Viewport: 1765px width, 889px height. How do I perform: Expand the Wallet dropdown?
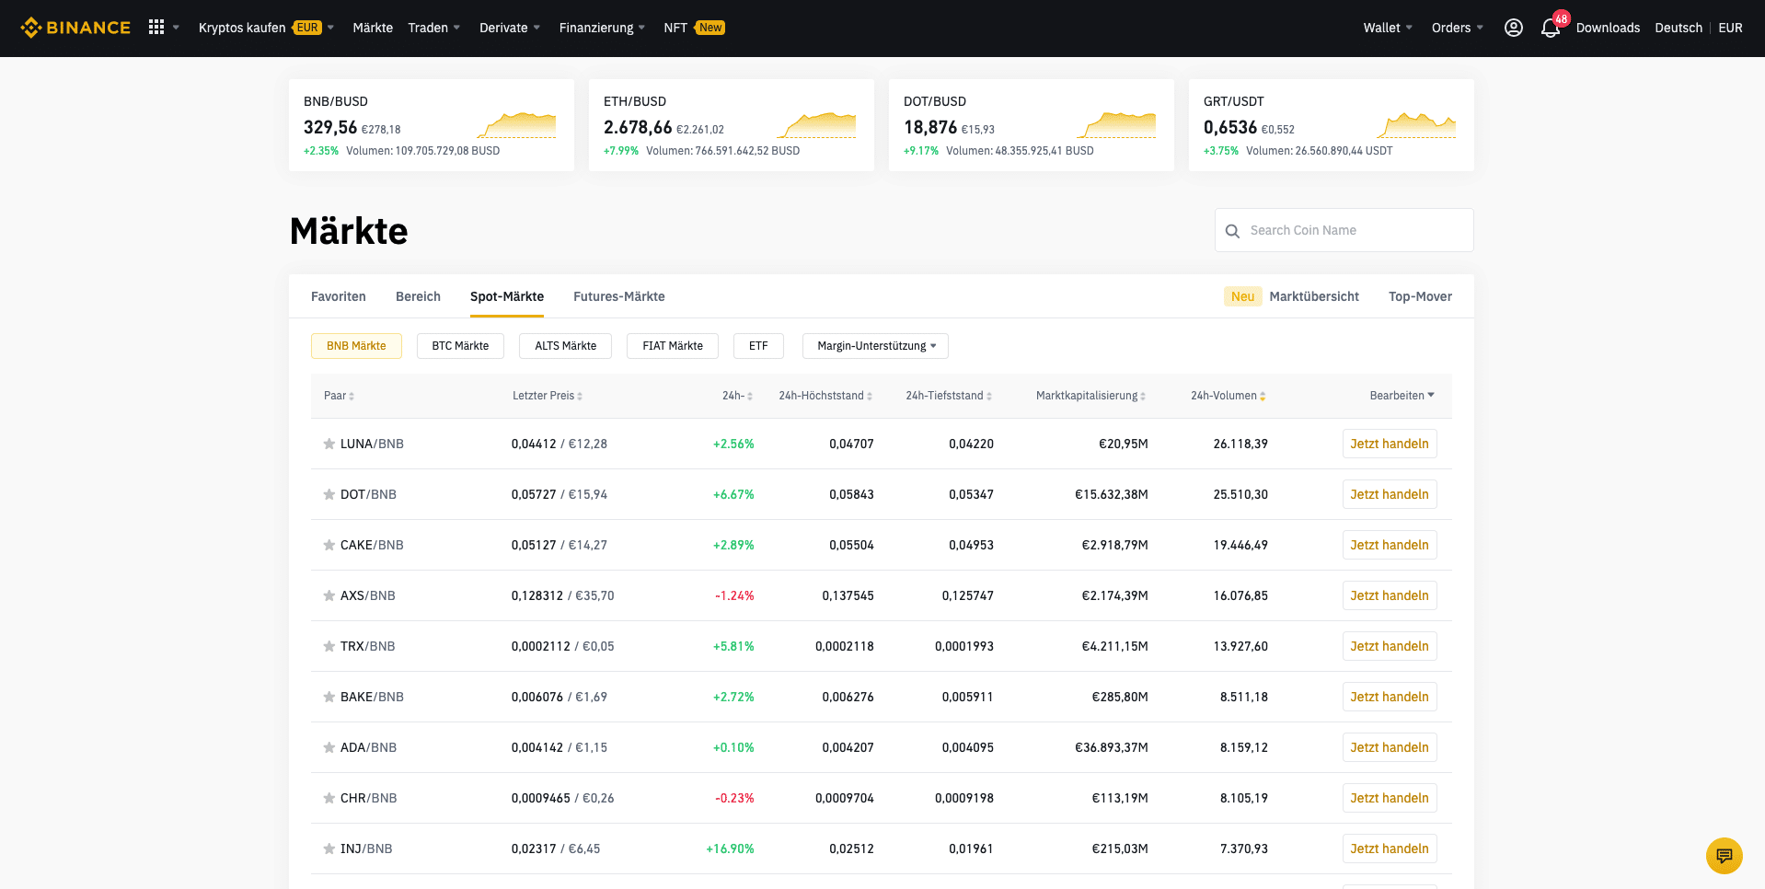click(x=1388, y=28)
